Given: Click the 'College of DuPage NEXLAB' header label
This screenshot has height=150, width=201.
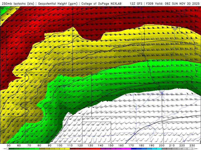Looking at the screenshot, I should [x=102, y=3].
